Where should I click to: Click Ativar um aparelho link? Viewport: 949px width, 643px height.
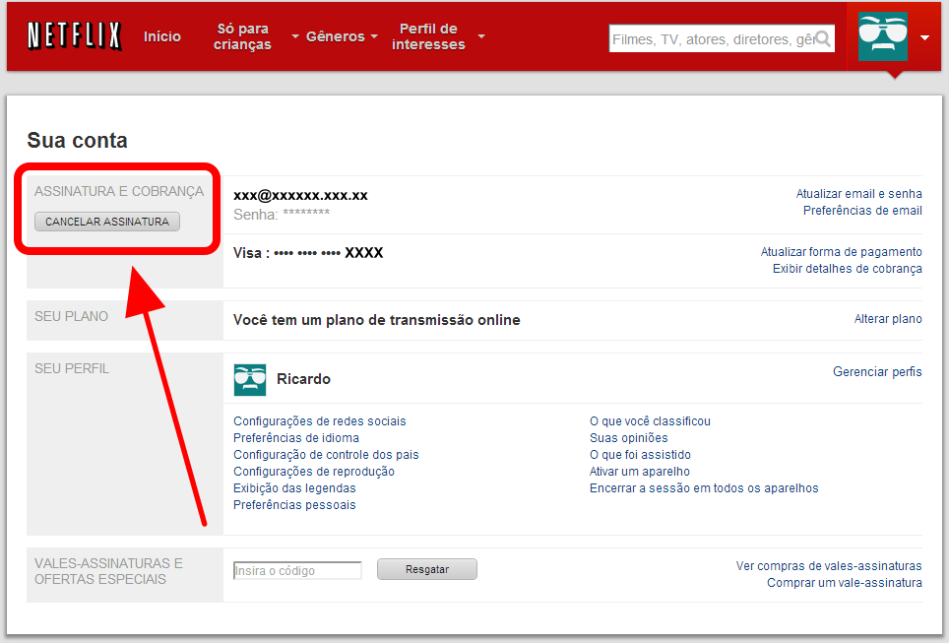pyautogui.click(x=640, y=472)
